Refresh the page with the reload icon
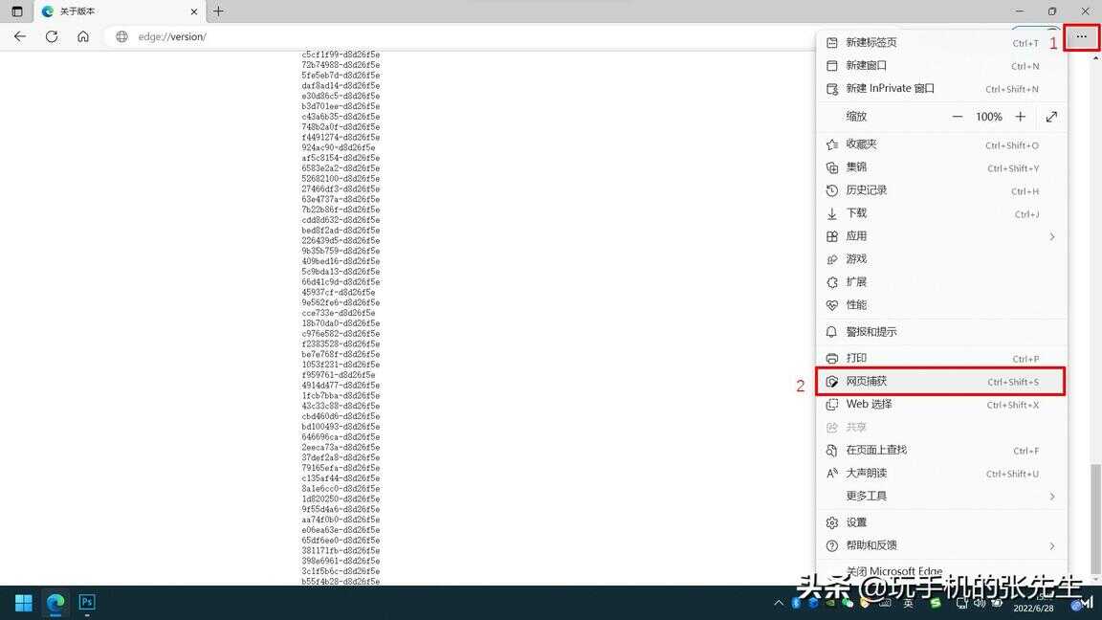This screenshot has height=620, width=1102. (x=52, y=36)
